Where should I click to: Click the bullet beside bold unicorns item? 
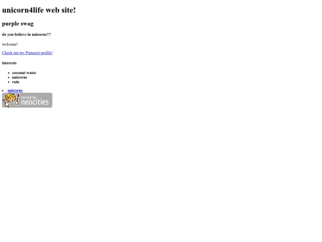(8, 77)
